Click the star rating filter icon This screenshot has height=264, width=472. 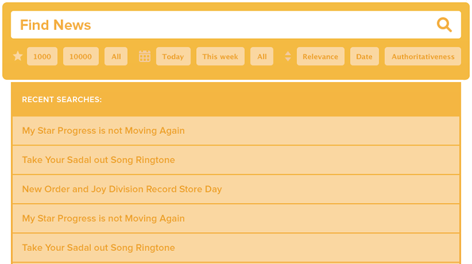click(x=18, y=57)
